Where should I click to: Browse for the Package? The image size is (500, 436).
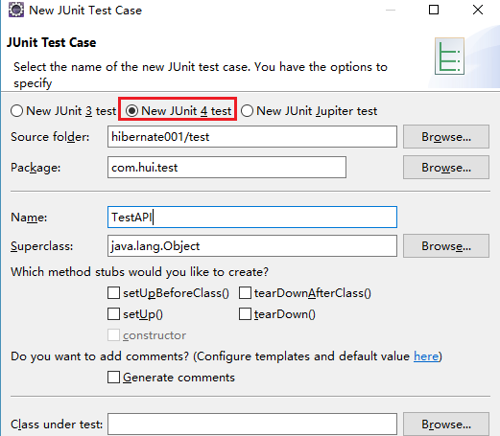[x=446, y=168]
